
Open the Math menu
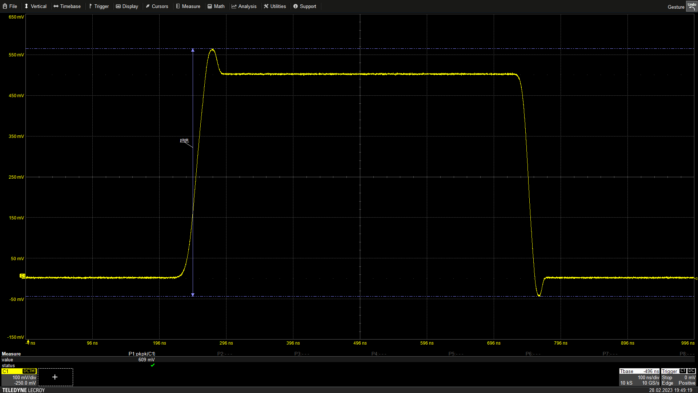(216, 6)
